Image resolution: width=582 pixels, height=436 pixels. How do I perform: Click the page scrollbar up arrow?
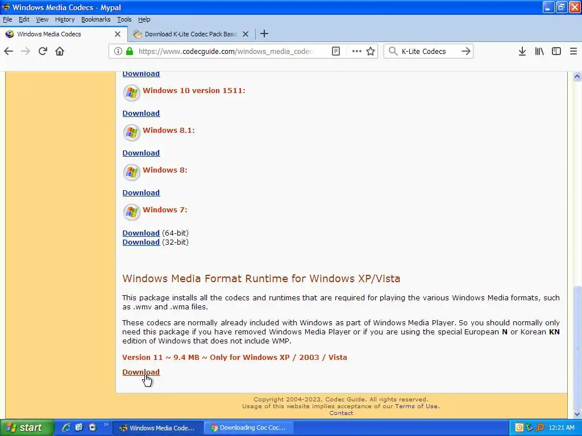(577, 77)
